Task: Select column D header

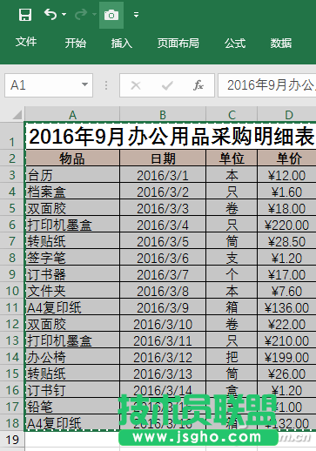Action: pos(286,115)
